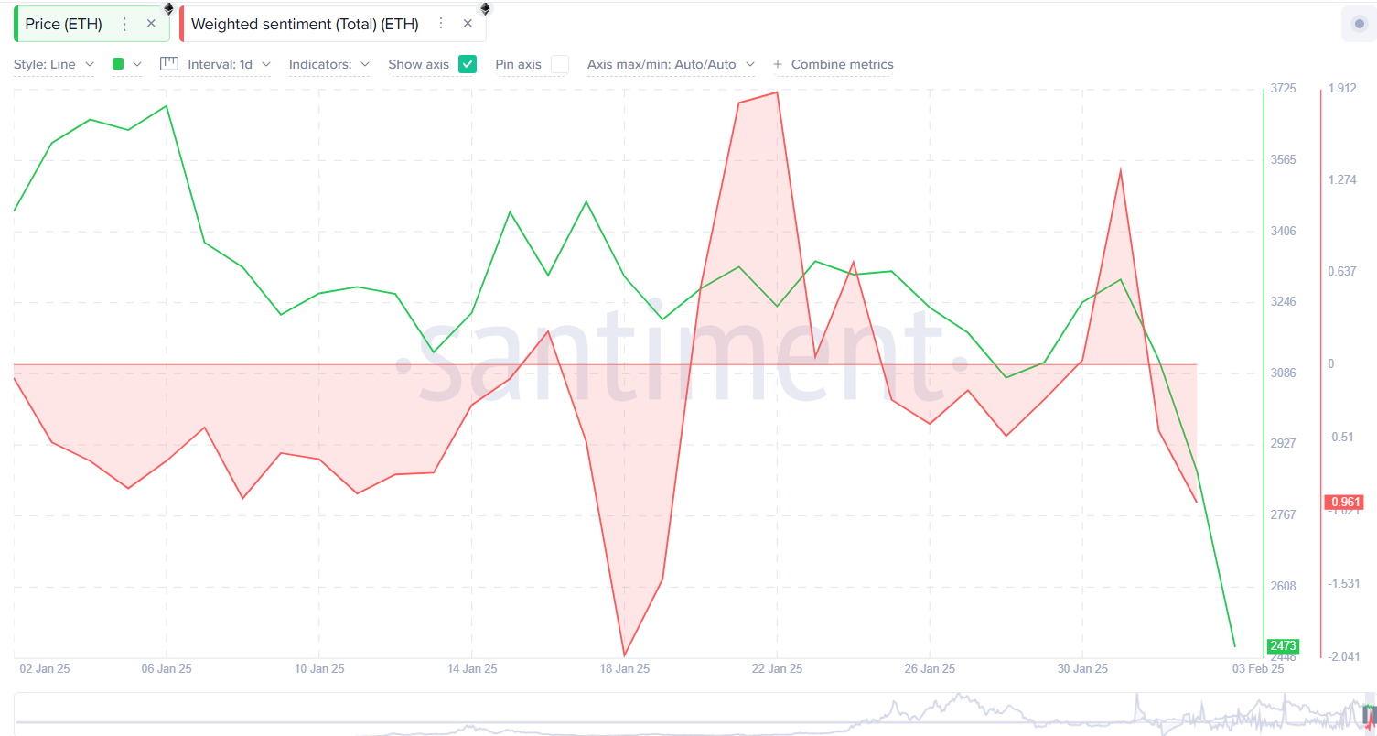
Task: Click the 3086 price axis label
Action: pos(1284,373)
